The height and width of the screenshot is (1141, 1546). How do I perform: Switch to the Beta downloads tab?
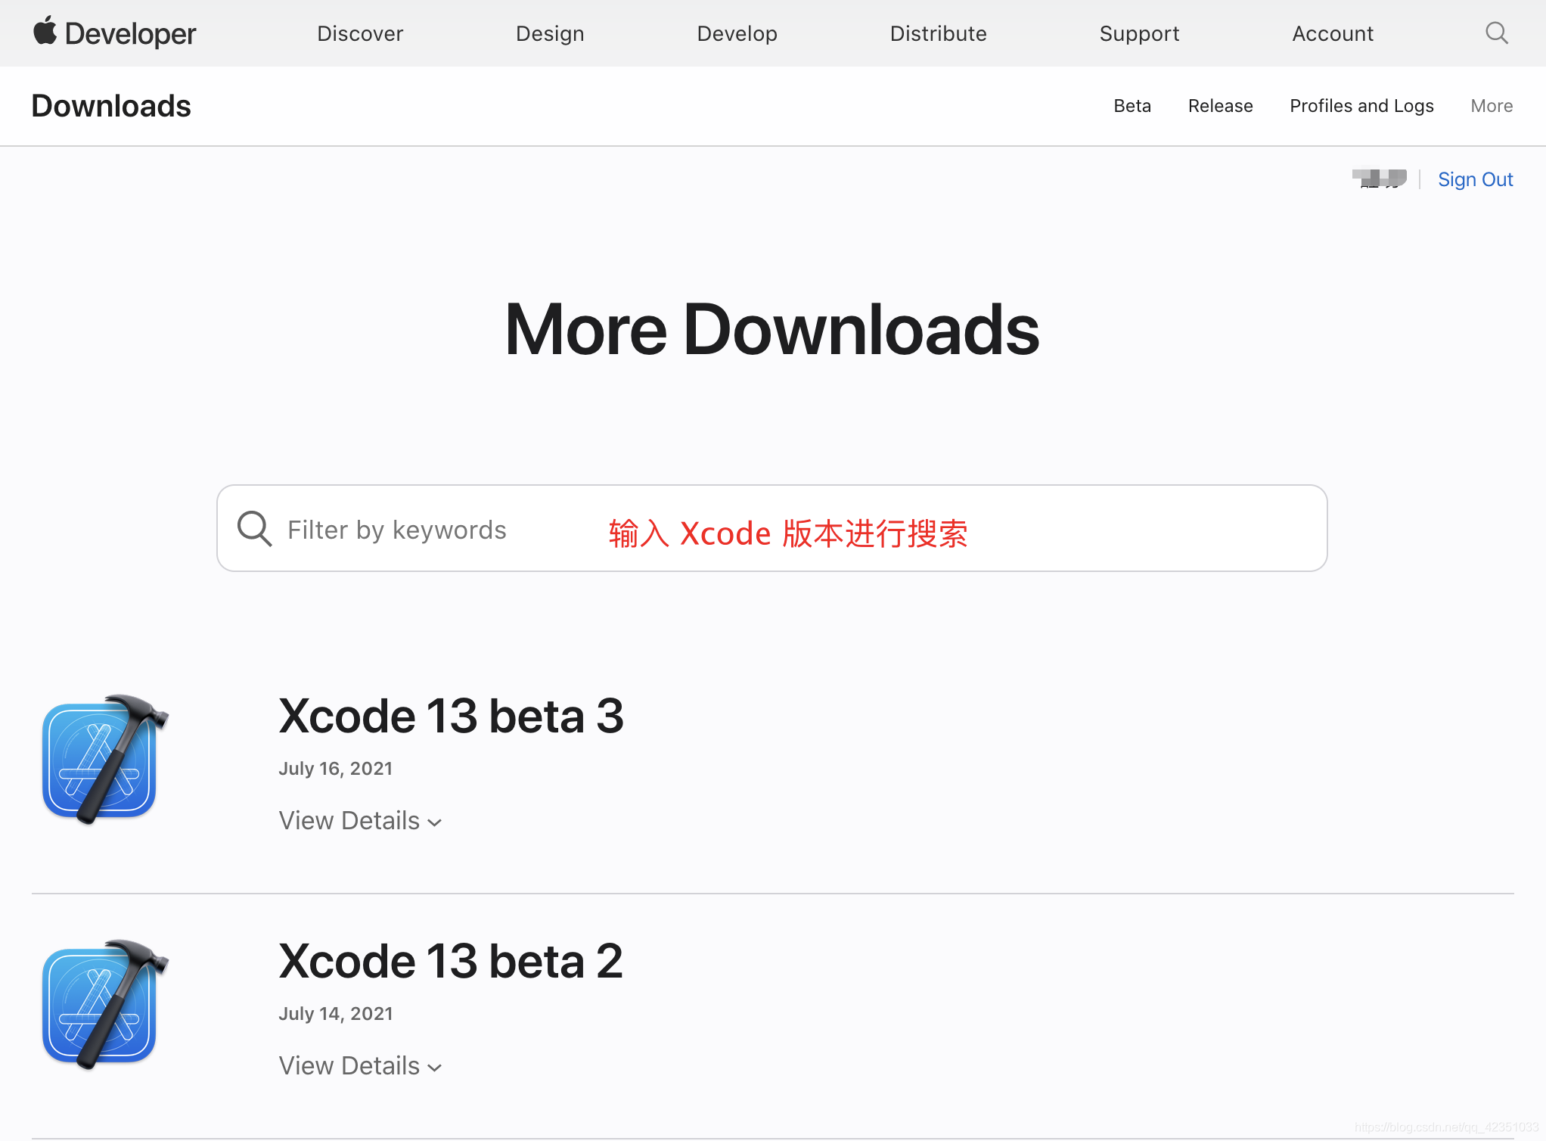pyautogui.click(x=1132, y=106)
